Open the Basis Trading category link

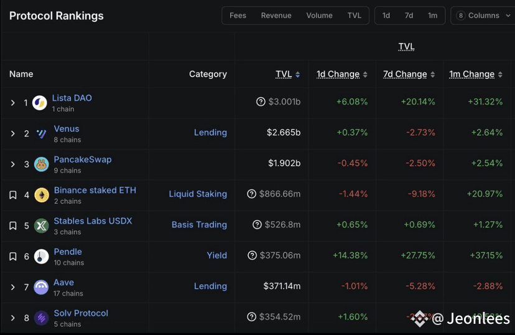click(x=200, y=225)
